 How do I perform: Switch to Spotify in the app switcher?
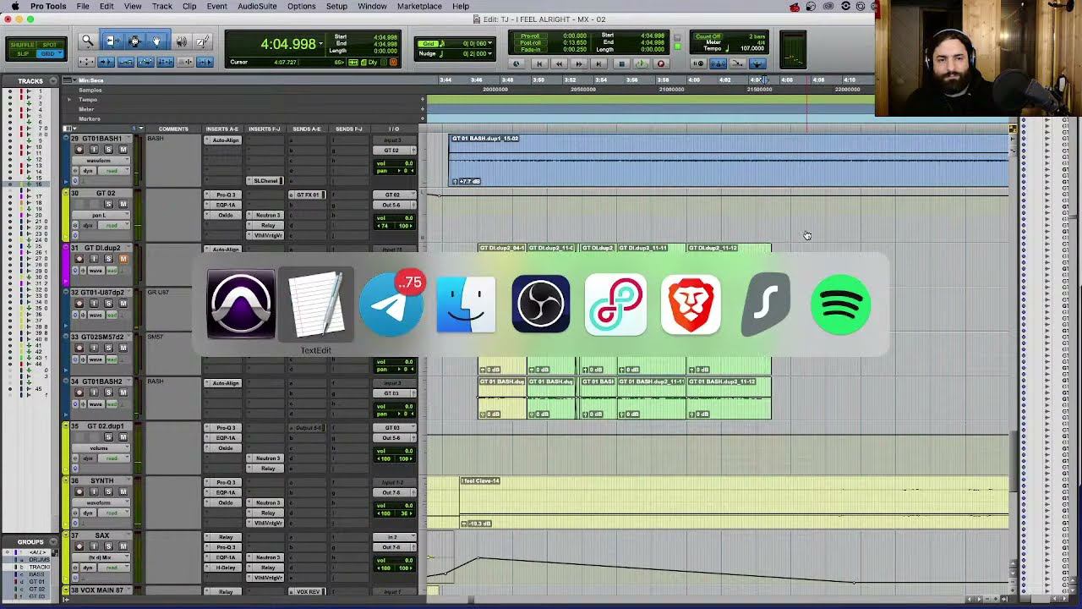click(x=840, y=304)
